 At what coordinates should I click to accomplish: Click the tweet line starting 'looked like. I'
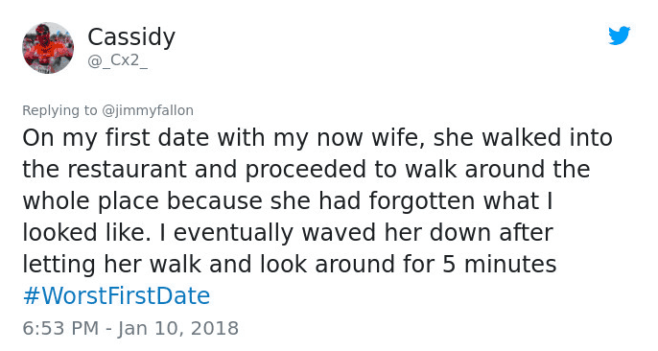288,233
